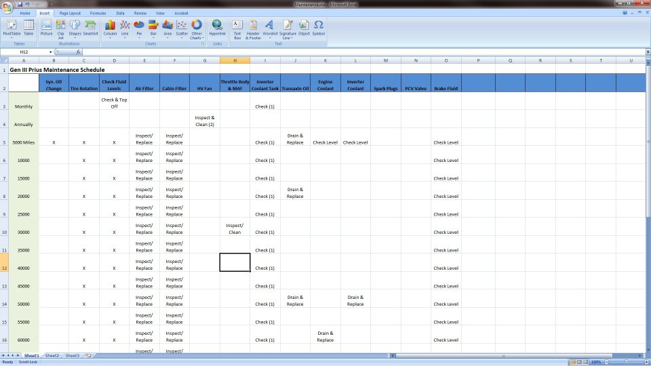Zoom out with the minus button
651x366 pixels.
tap(606, 362)
